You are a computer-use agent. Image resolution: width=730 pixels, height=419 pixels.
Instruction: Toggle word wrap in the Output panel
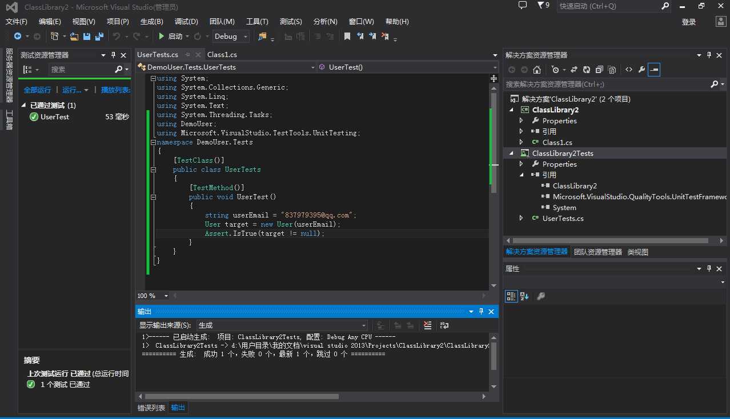[444, 325]
